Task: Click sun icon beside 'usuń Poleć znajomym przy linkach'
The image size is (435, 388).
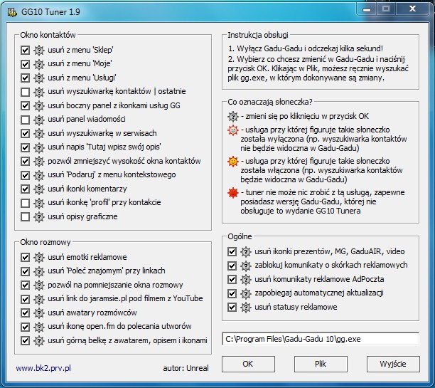Action: click(x=39, y=271)
